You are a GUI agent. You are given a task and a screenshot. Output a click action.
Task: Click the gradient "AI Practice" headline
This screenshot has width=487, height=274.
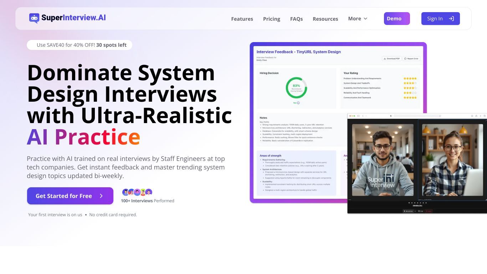pos(83,137)
